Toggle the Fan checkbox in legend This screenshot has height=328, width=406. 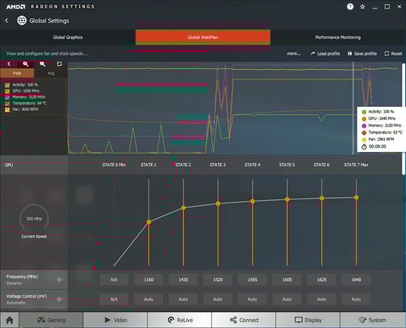click(7, 110)
